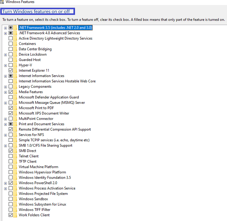Check Windows Hypervisor Platform box
227x221 pixels.
(x=11, y=172)
